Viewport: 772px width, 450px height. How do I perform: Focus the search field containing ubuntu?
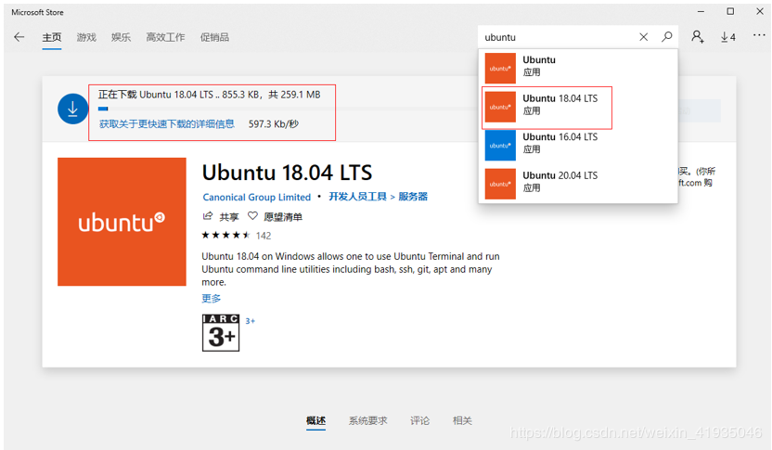[559, 37]
